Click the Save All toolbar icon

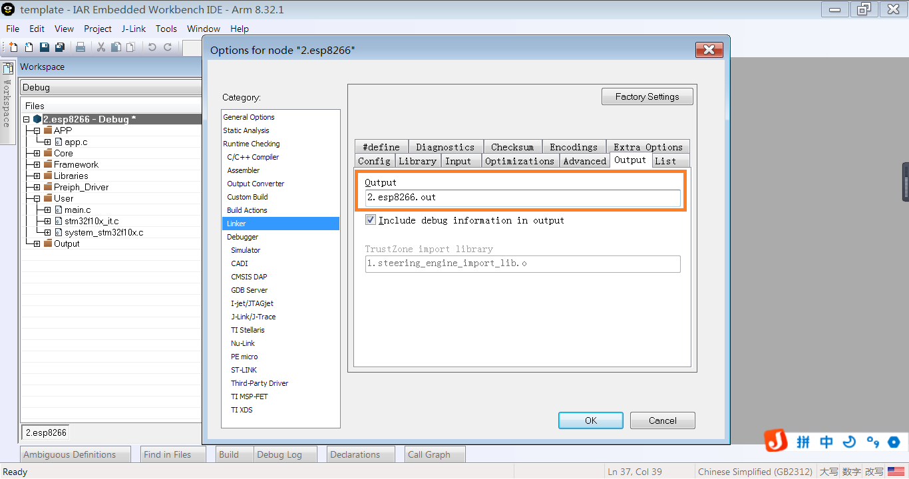click(x=60, y=47)
